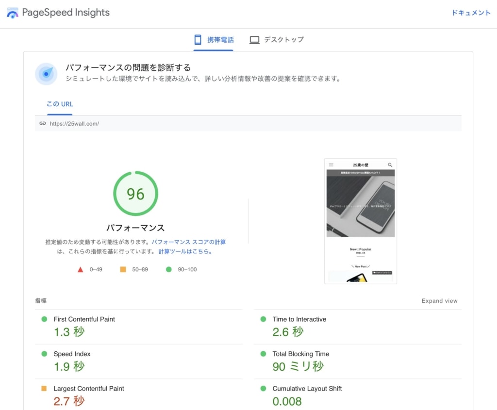
Task: Click the link chain icon beside URL
Action: point(43,123)
